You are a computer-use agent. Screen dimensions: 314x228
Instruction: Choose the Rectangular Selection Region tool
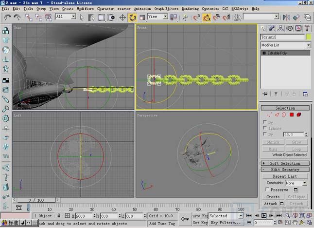[101, 18]
